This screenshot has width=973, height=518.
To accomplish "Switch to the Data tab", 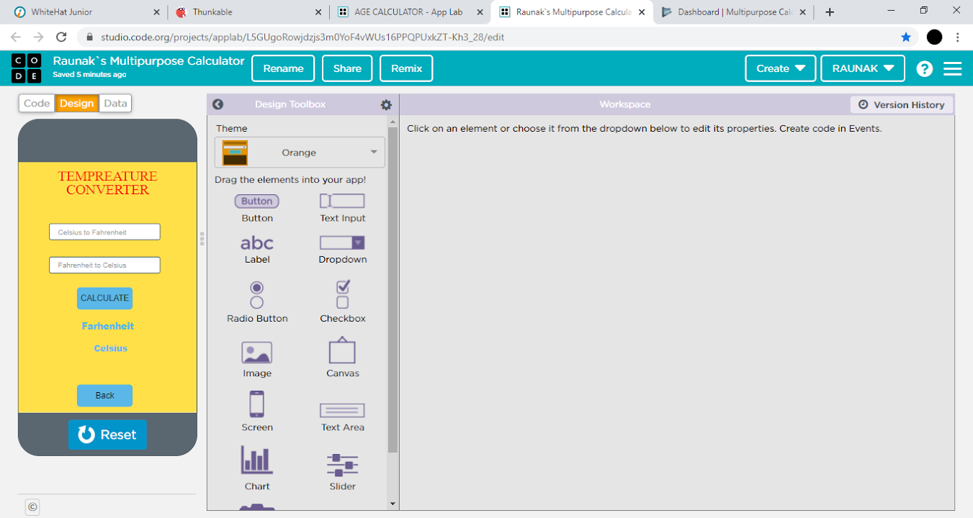I will click(x=115, y=104).
